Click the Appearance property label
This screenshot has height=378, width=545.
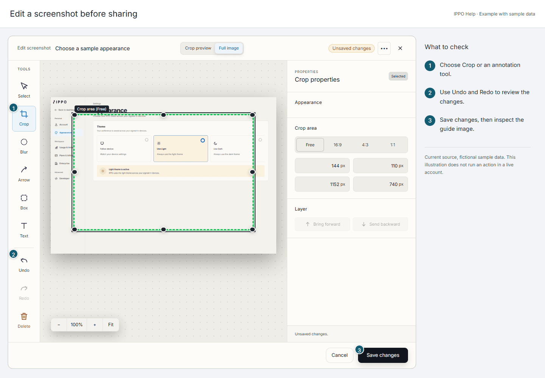[x=308, y=102]
